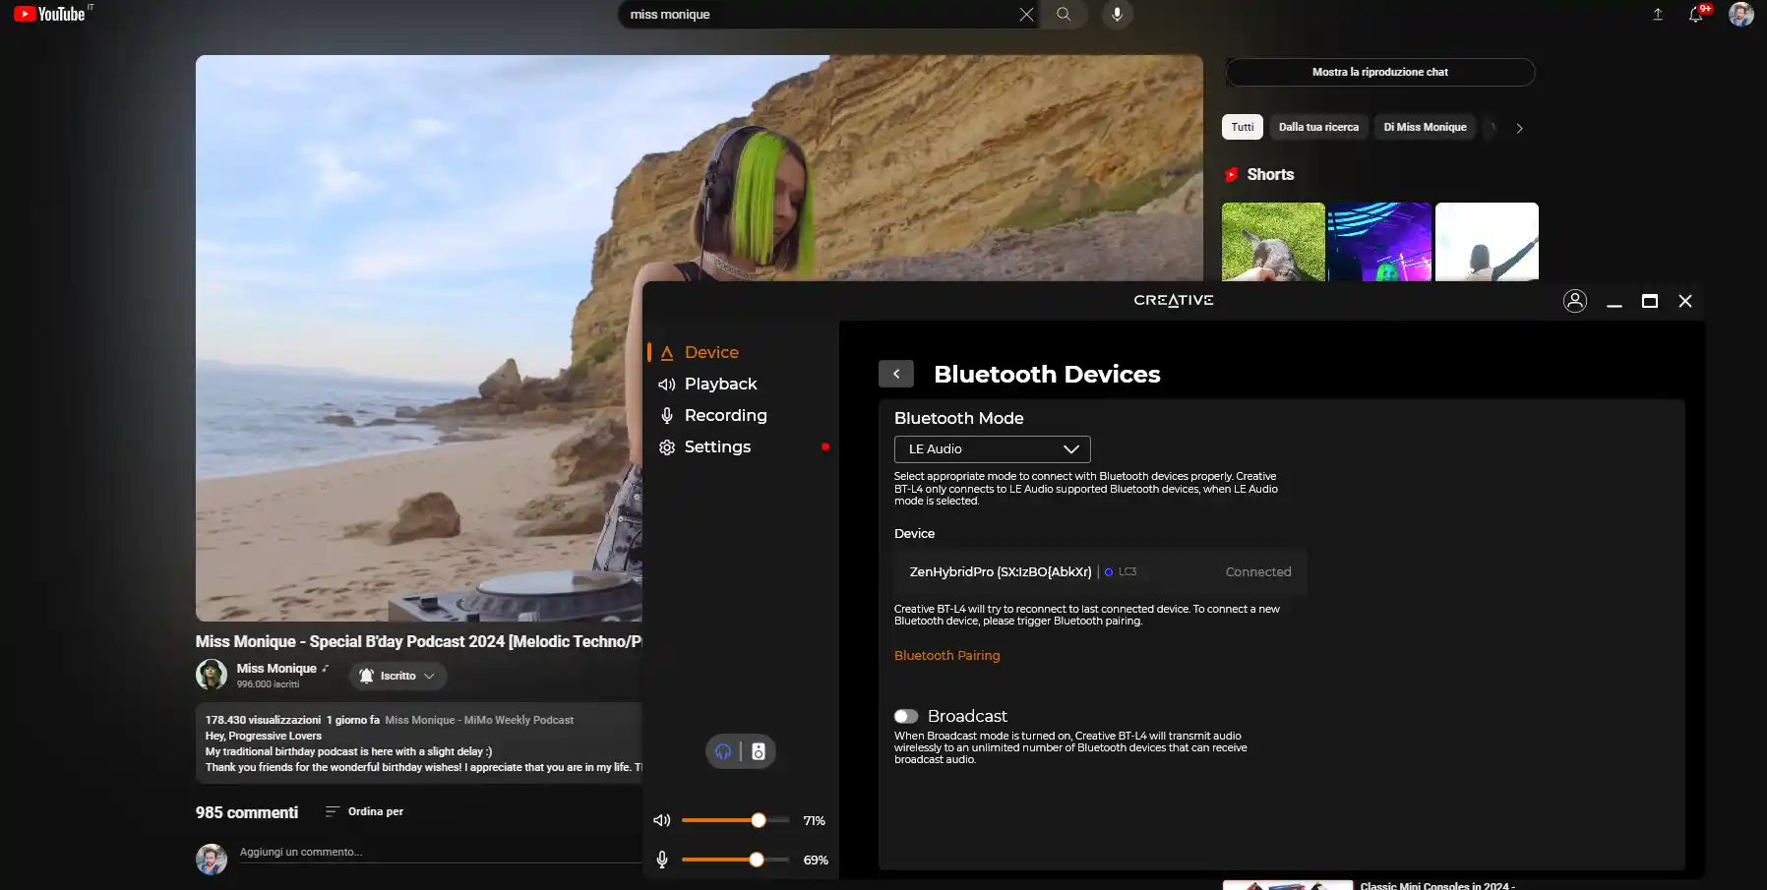Open the Recording section in Creative sidebar
The width and height of the screenshot is (1767, 890).
[725, 415]
